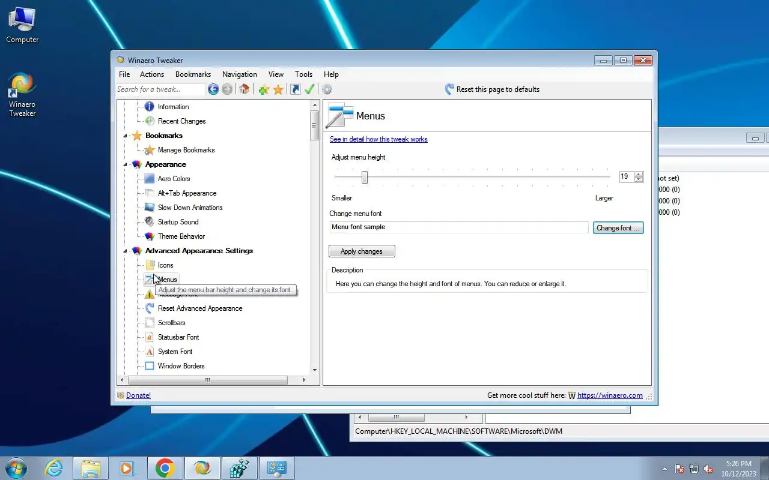Click the tree vertical scrollbar thumb

314,126
